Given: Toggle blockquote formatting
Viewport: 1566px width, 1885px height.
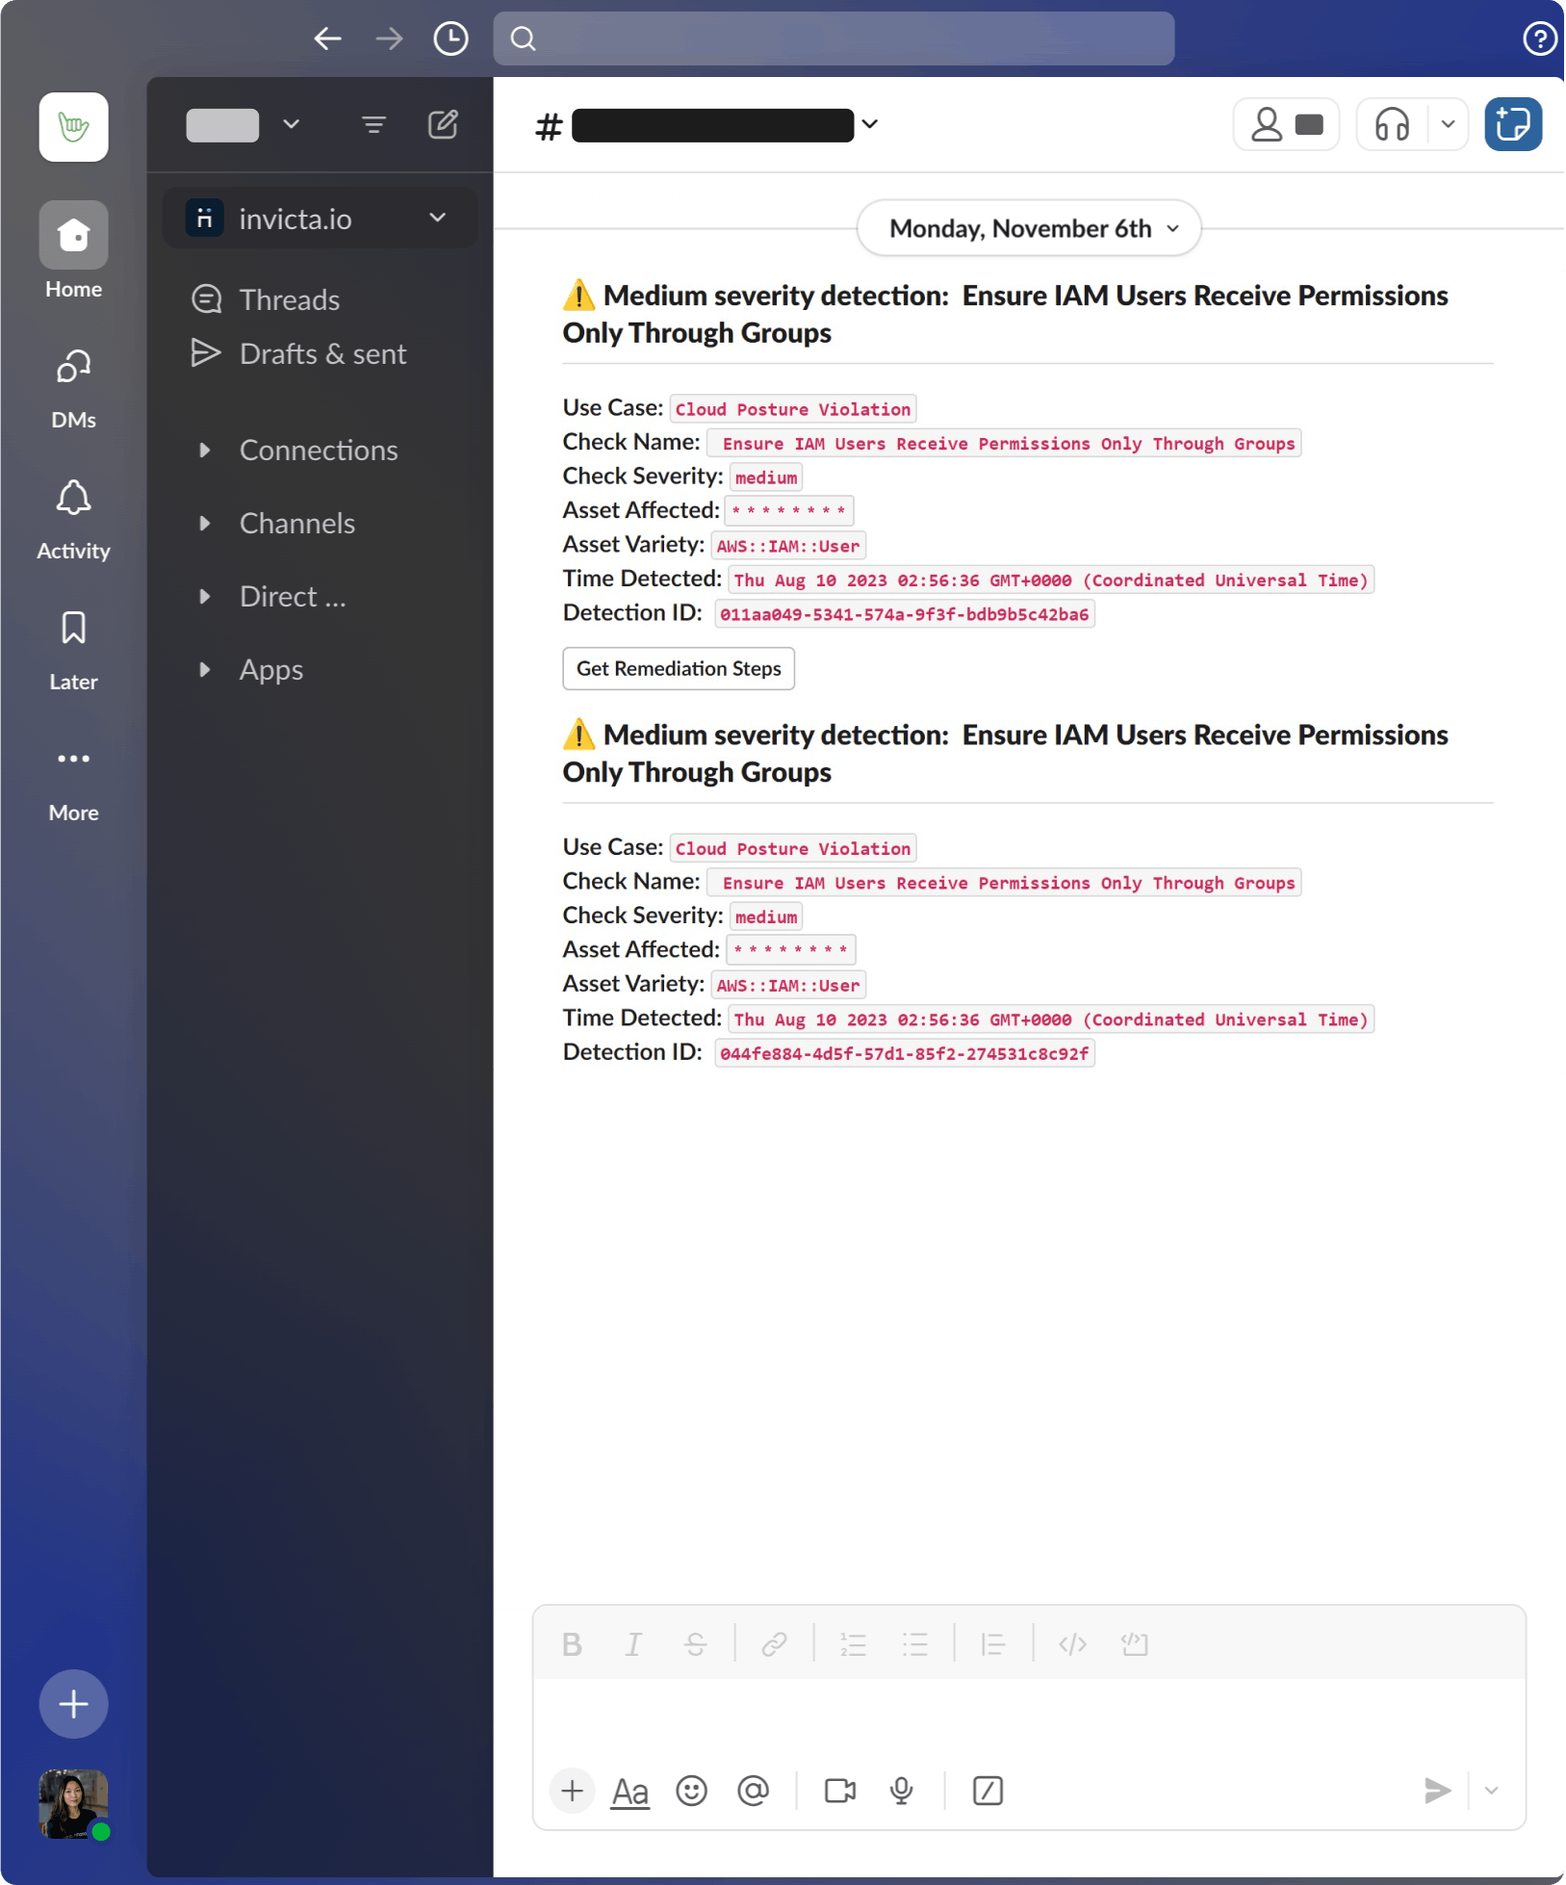Looking at the screenshot, I should point(993,1644).
